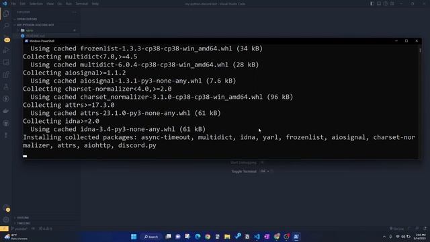
Task: Click the VS Code logo in title bar
Action: coord(5,3)
